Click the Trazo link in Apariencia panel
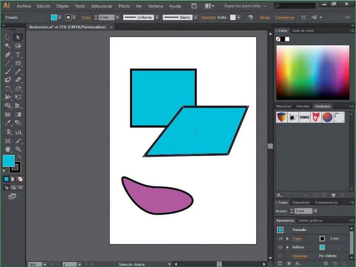 pyautogui.click(x=297, y=239)
